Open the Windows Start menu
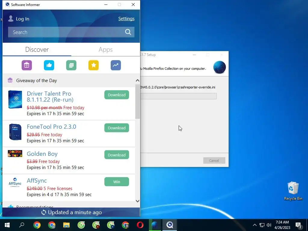Viewport: 308px width, 231px height. (7, 225)
